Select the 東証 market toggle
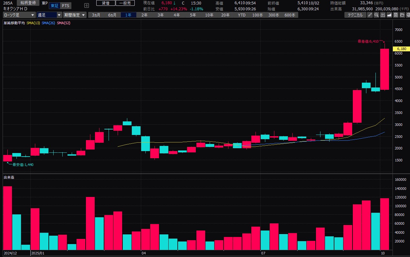 coord(55,5)
